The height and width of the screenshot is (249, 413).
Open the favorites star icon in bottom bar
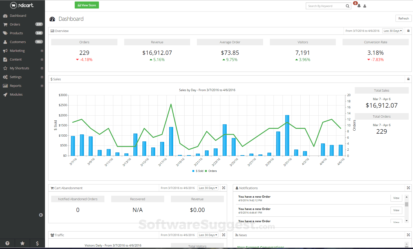(x=22, y=243)
